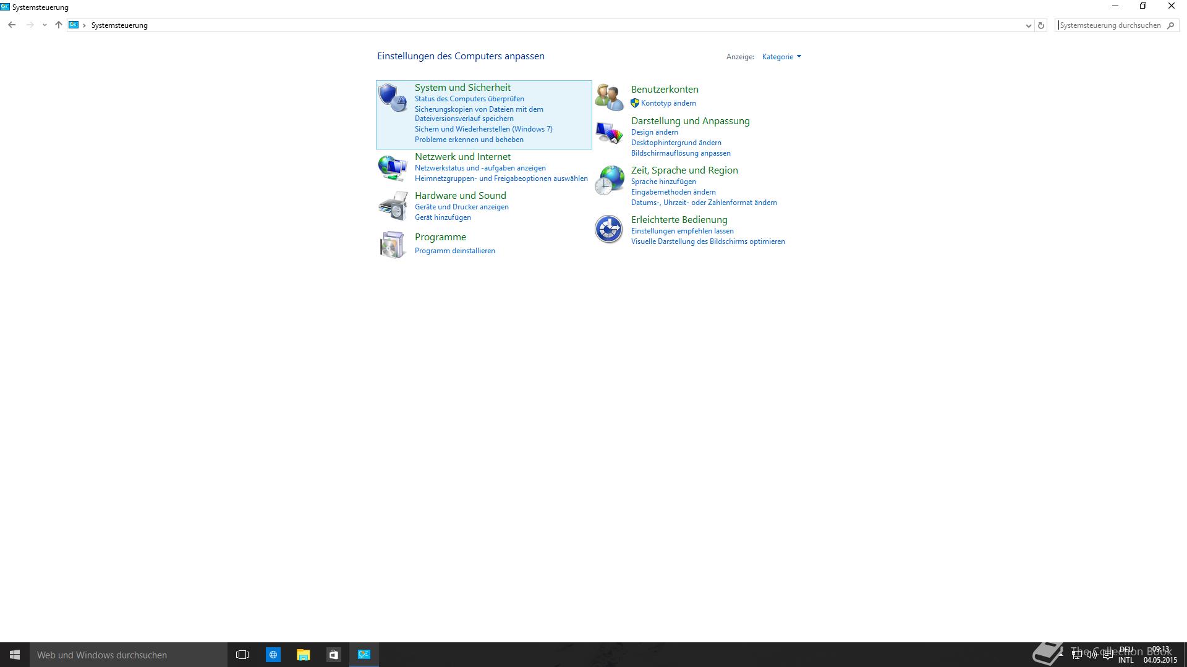Open the Kategorie view dropdown
The height and width of the screenshot is (667, 1187).
[x=781, y=57]
